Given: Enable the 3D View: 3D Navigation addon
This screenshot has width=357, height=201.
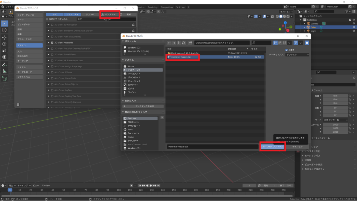Looking at the screenshot, I should click(x=52, y=25).
